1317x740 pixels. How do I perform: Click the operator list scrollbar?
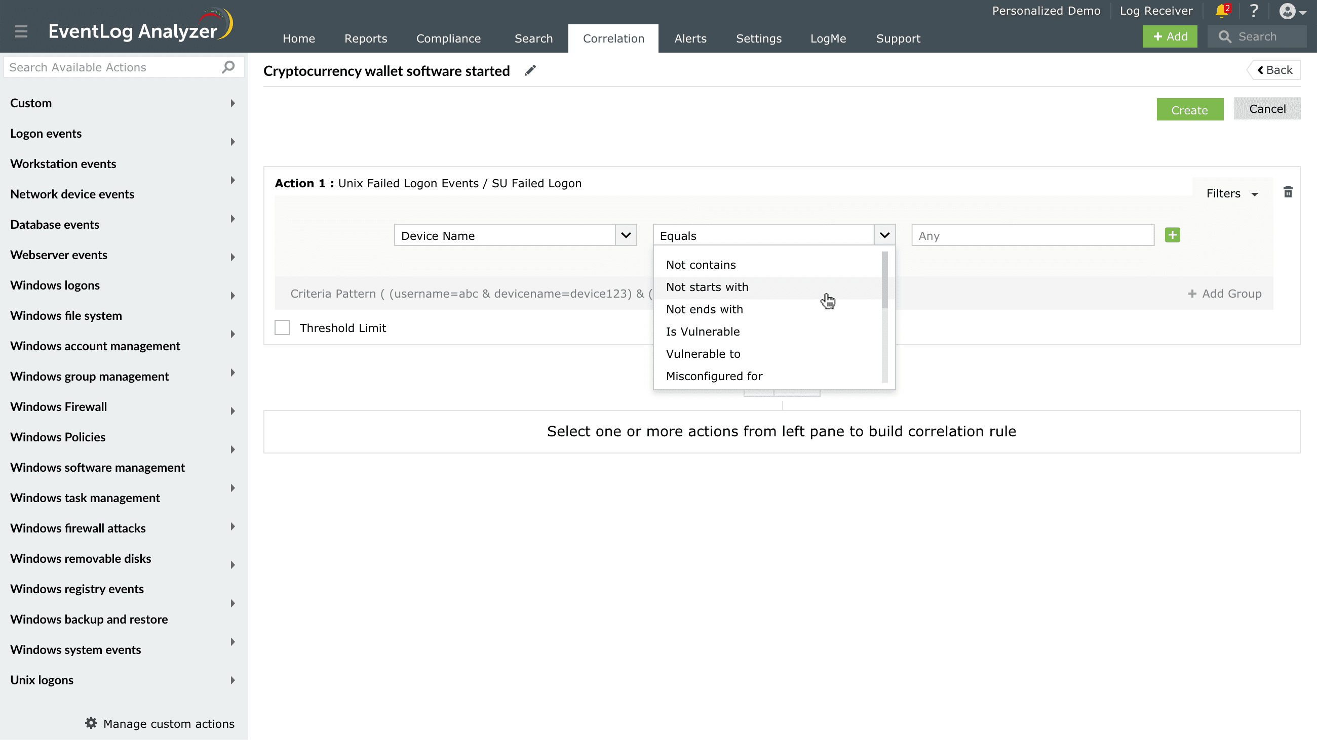pos(884,281)
